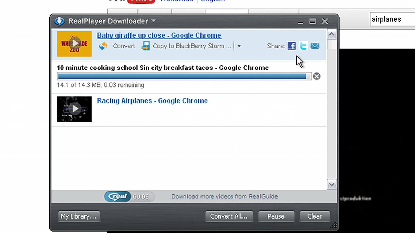Close the RealPlayer Downloader window
This screenshot has height=233, width=415.
click(325, 21)
